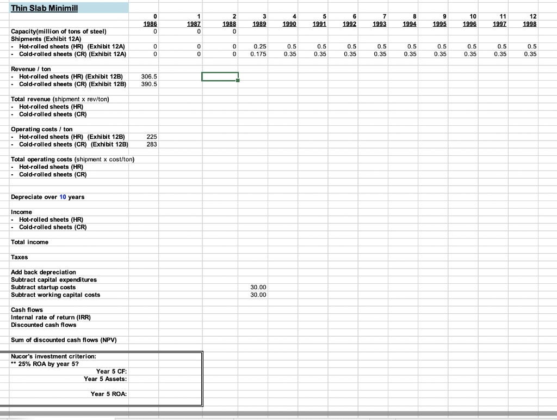Click the Year 5 CF label cell
This screenshot has width=557, height=420.
point(110,372)
